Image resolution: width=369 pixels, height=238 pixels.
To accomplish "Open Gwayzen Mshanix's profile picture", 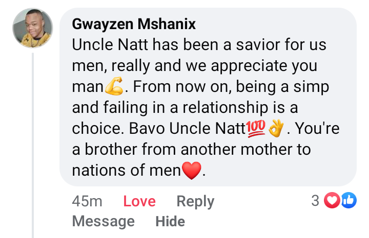I will click(33, 29).
